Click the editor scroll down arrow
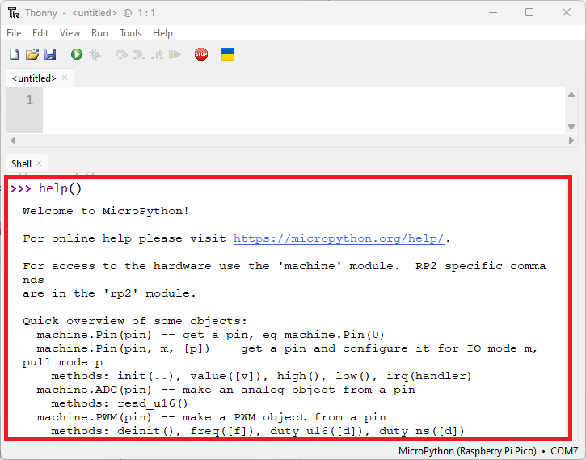Image resolution: width=586 pixels, height=460 pixels. point(571,127)
